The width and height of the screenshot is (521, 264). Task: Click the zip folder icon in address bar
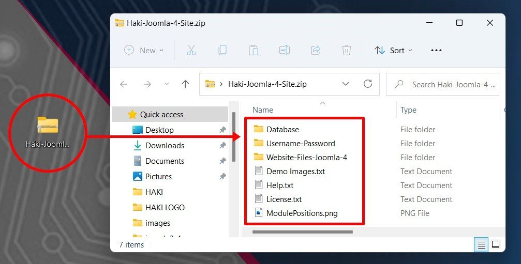coord(210,84)
